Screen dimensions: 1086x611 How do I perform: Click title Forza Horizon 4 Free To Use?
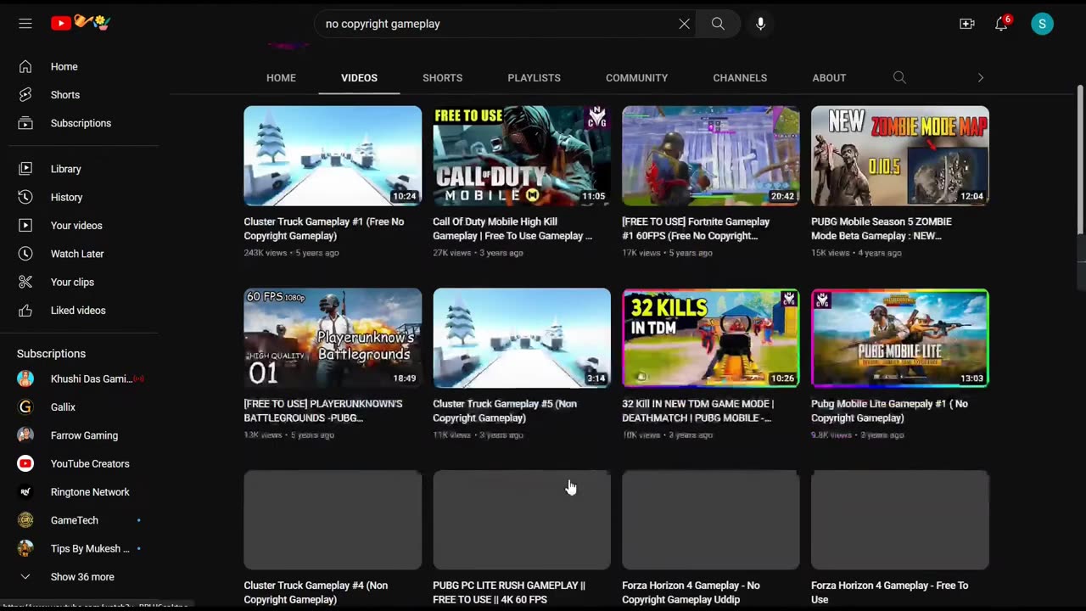(889, 592)
